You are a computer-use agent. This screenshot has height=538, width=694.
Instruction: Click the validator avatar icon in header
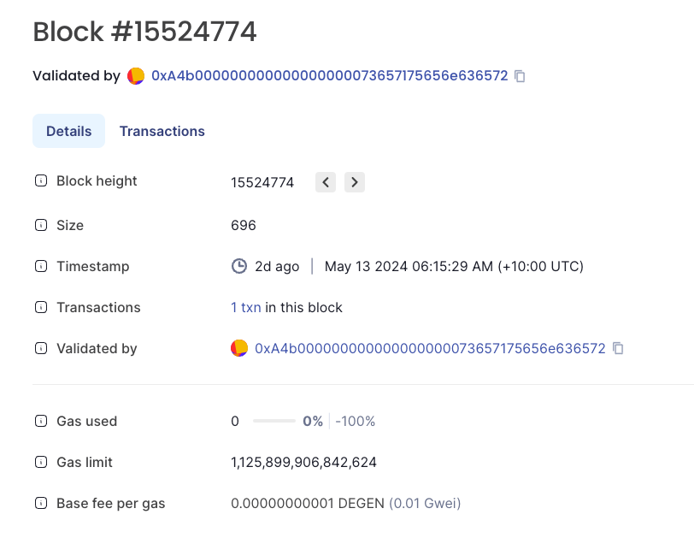point(136,76)
